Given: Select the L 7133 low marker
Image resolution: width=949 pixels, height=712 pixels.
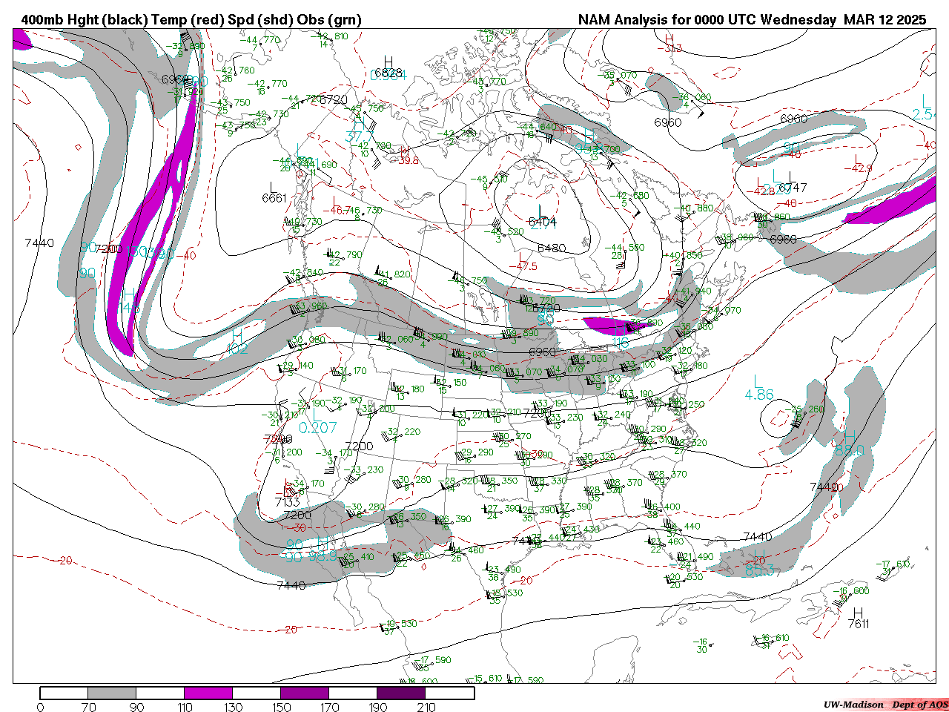Looking at the screenshot, I should coord(287,496).
